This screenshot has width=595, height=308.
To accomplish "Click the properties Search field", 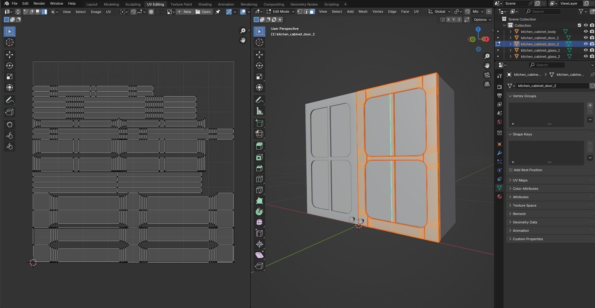I will click(547, 65).
